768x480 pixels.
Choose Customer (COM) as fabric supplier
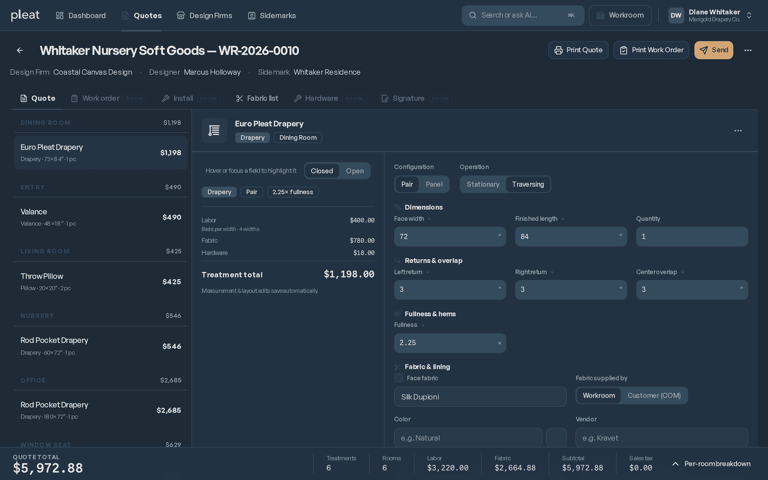[x=654, y=396]
